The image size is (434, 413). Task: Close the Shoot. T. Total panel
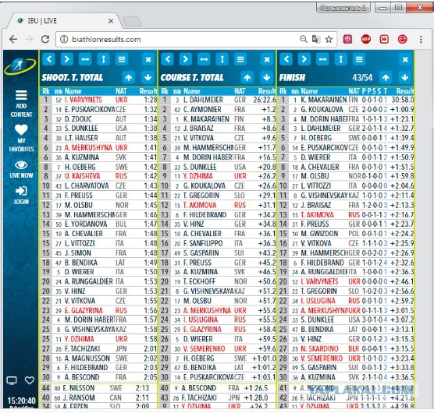(x=148, y=59)
